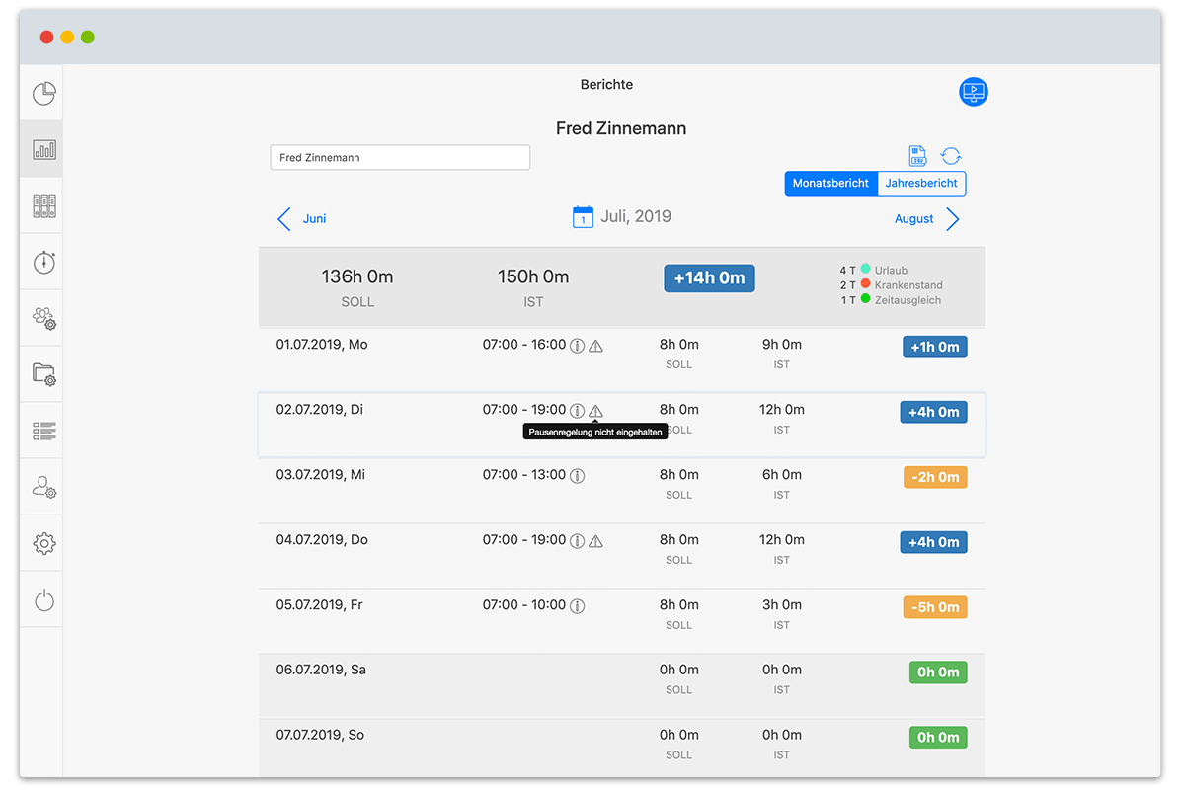This screenshot has height=790, width=1185.
Task: Open the calendar date picker for Juli 2019
Action: tap(583, 217)
